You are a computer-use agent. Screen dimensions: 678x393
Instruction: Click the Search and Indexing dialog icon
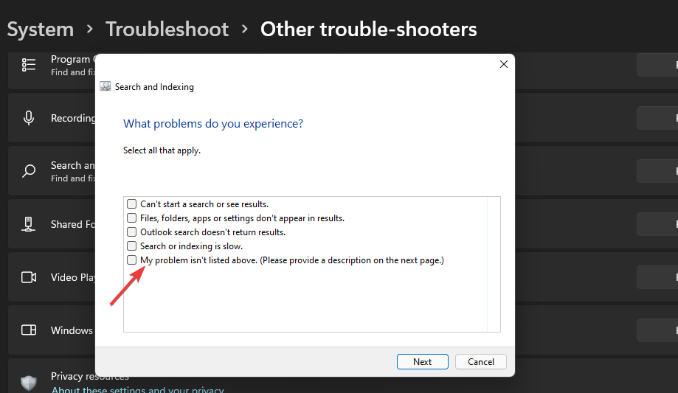pos(105,86)
